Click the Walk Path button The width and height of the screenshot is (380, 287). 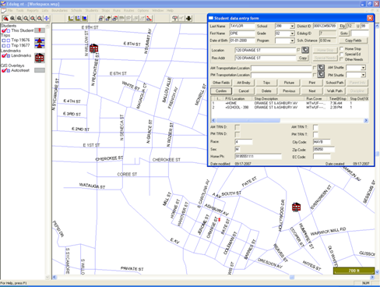335,90
